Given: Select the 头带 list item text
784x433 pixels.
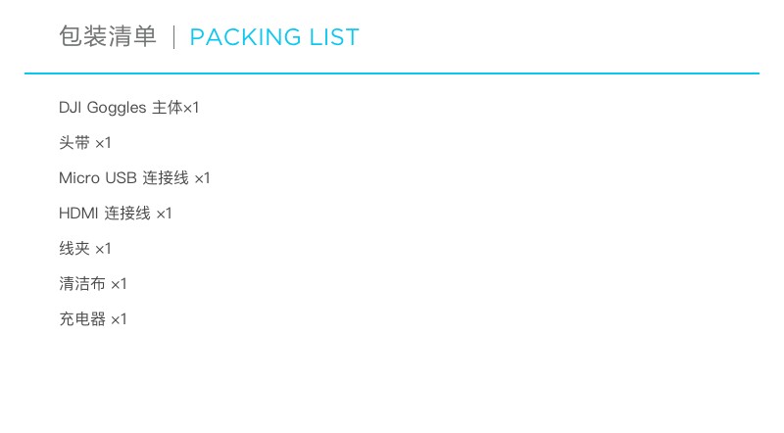Looking at the screenshot, I should pyautogui.click(x=74, y=143).
